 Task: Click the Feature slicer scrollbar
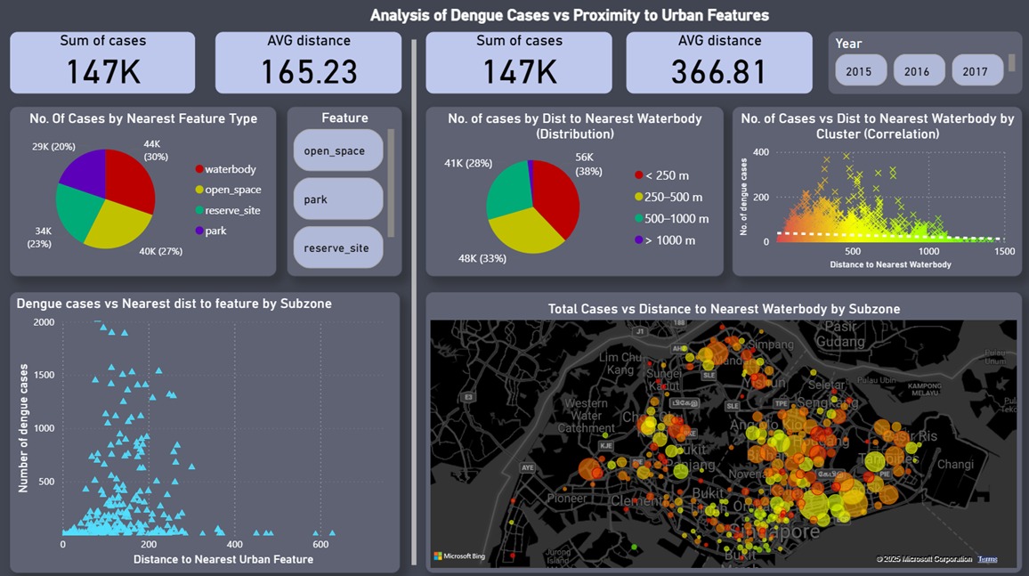[391, 183]
